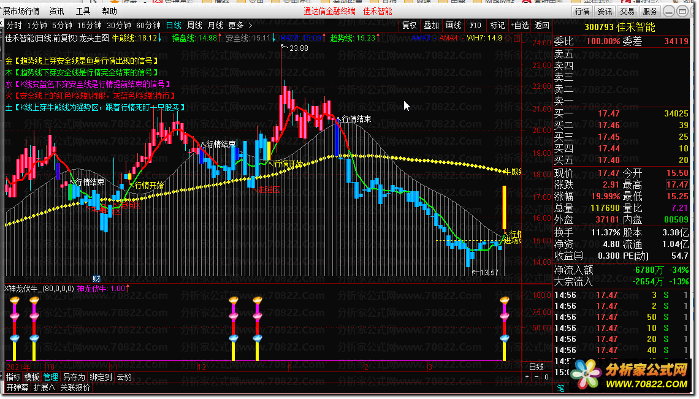Click the top-right 服务 button
The height and width of the screenshot is (399, 699).
coord(650,11)
